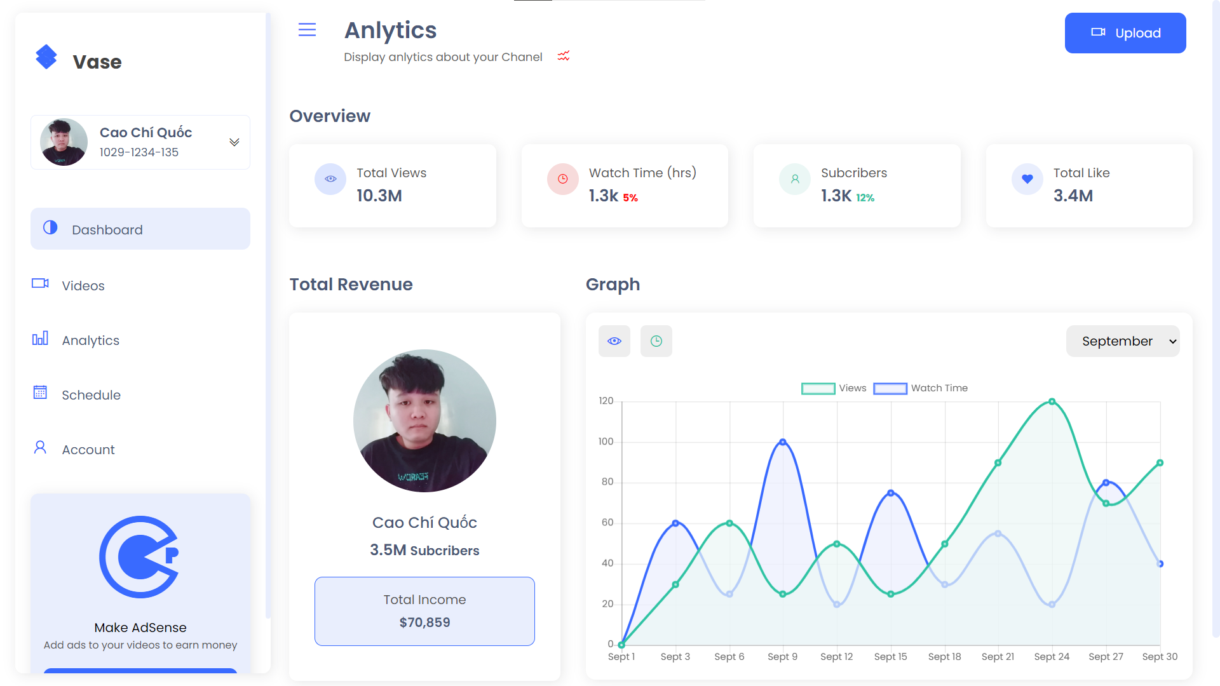Click the hamburger menu icon top left
Viewport: 1220px width, 686px height.
click(308, 30)
